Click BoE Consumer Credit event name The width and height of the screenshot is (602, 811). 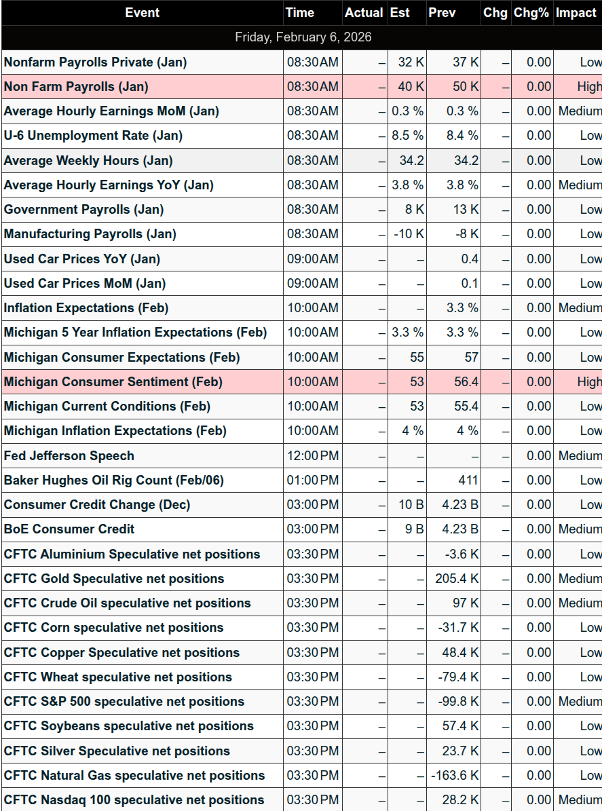(69, 529)
